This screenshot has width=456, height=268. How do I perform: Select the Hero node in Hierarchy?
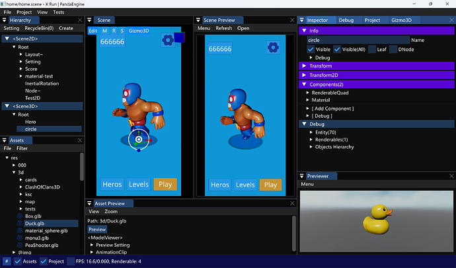[x=30, y=122]
